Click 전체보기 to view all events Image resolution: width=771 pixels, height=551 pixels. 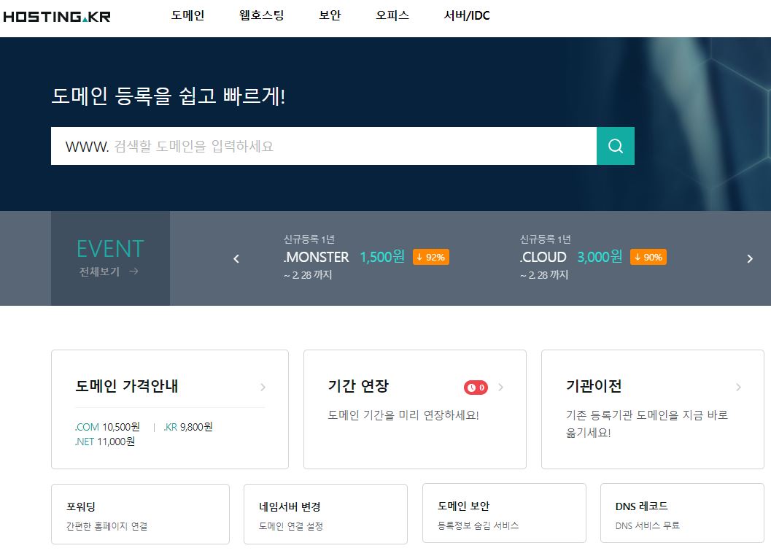tap(99, 271)
